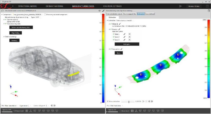
Task: Click the run play arrow in top bar
Action: 181,6
